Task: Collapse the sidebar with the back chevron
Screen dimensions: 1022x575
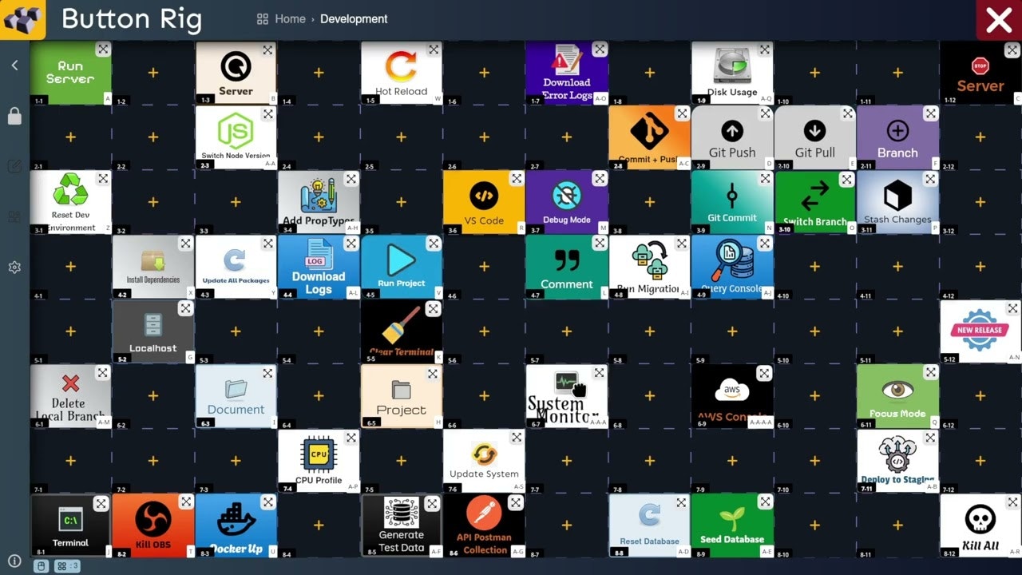Action: coord(14,65)
